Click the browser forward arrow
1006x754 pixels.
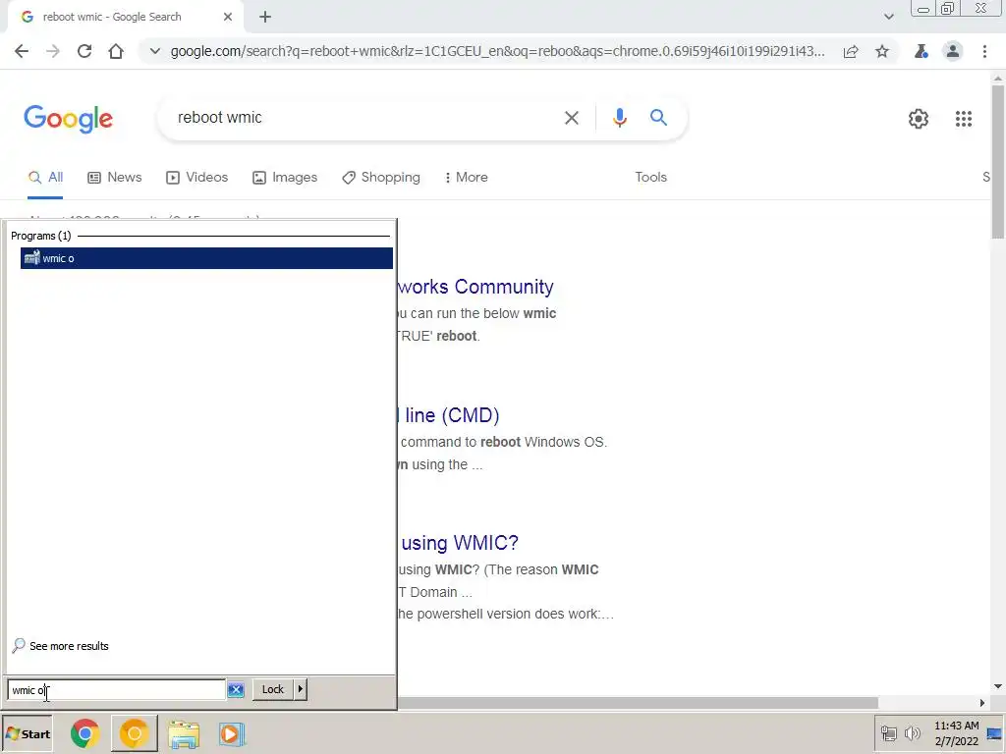click(53, 51)
